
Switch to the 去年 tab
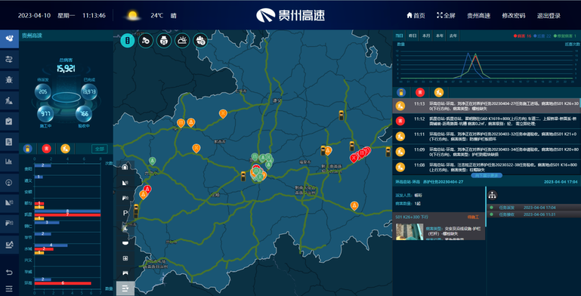453,36
